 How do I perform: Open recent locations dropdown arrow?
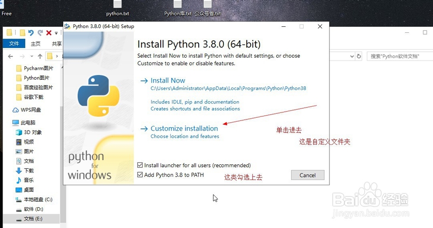tap(32, 56)
